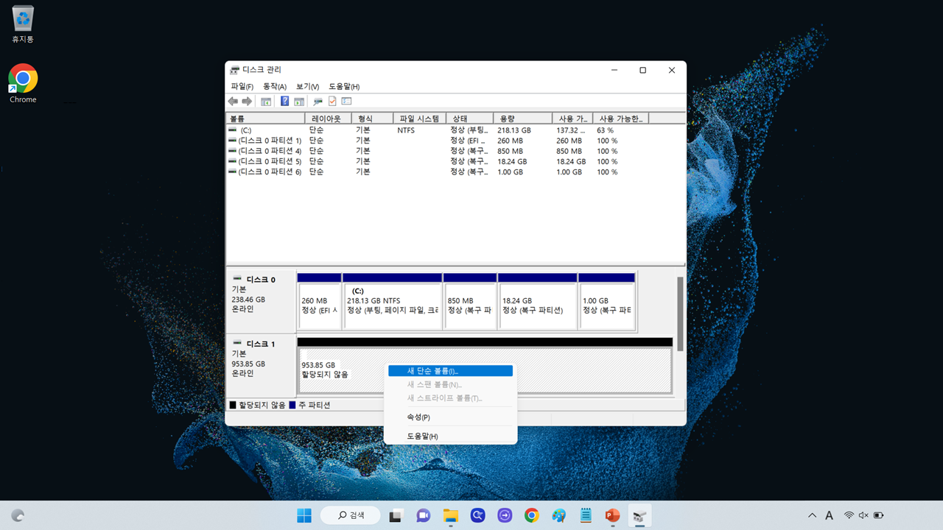
Task: Open the 휴지통 (Recycle Bin) on the desktop
Action: tap(22, 22)
